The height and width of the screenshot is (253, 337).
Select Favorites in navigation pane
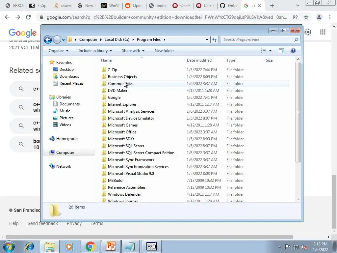point(64,62)
